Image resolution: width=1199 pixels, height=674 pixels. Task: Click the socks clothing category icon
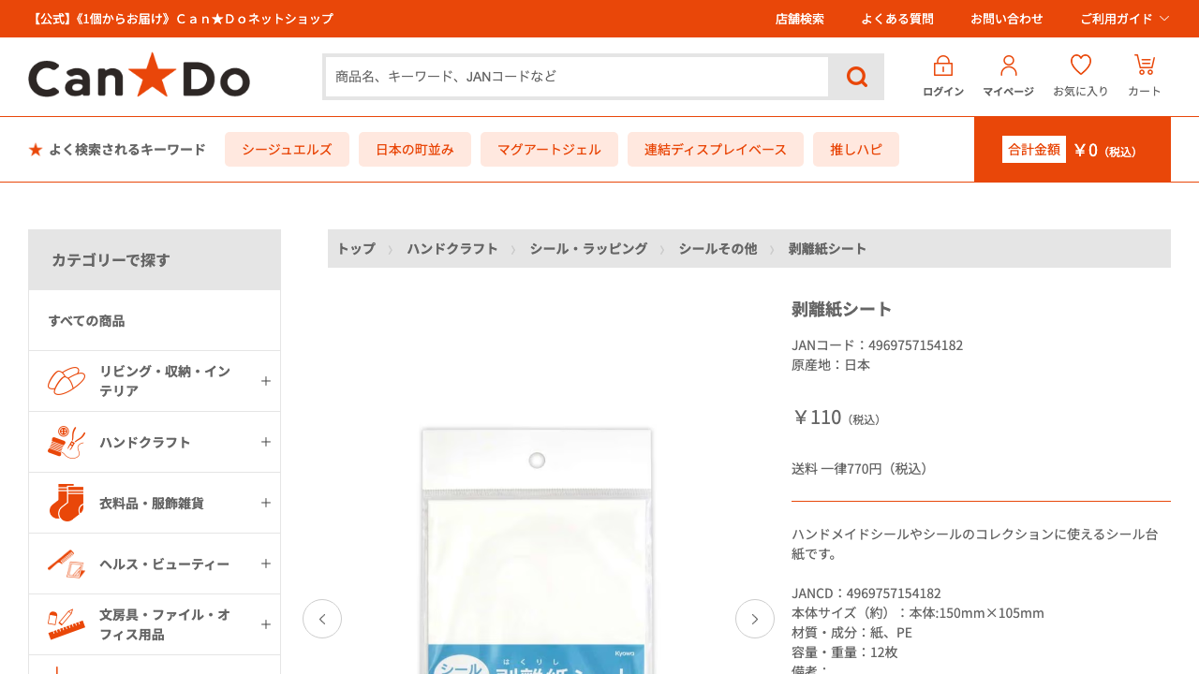(67, 503)
